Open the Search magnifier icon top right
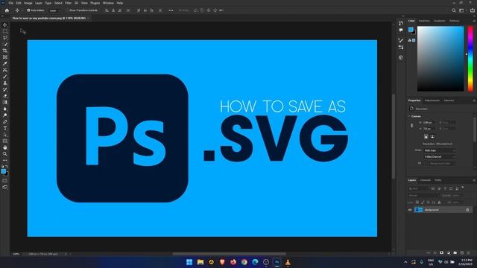 (x=454, y=10)
